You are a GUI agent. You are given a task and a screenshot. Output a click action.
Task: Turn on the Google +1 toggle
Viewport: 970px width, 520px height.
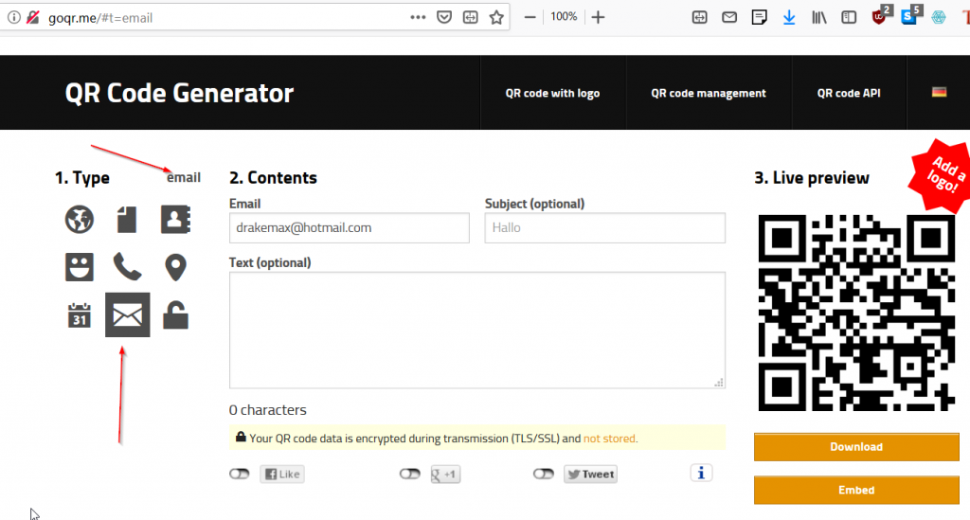(409, 474)
